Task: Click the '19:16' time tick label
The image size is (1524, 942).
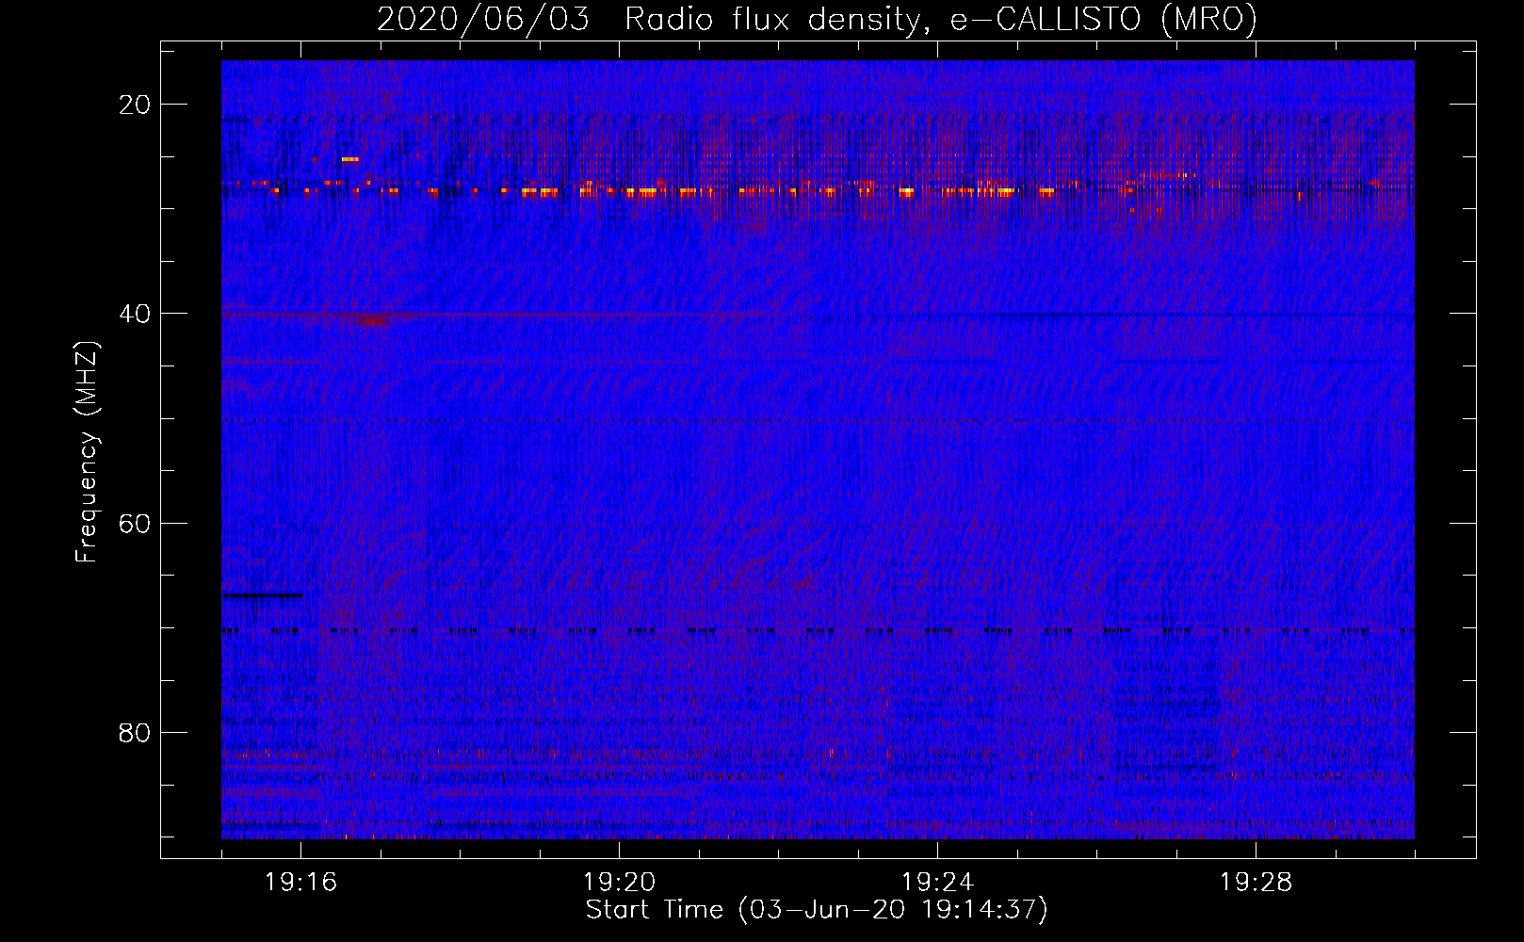Action: click(x=300, y=883)
